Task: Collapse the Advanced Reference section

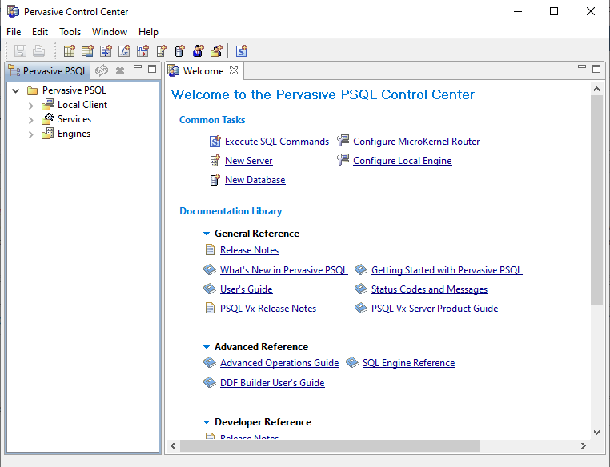Action: pos(207,347)
